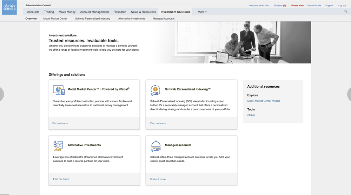Switch to the Managed Accounts sub-tab
The width and height of the screenshot is (351, 195).
(164, 19)
